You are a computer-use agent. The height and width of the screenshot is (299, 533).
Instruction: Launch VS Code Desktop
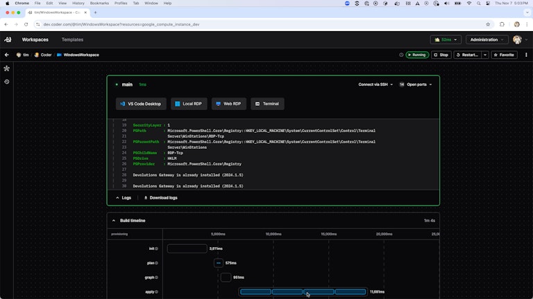point(140,104)
